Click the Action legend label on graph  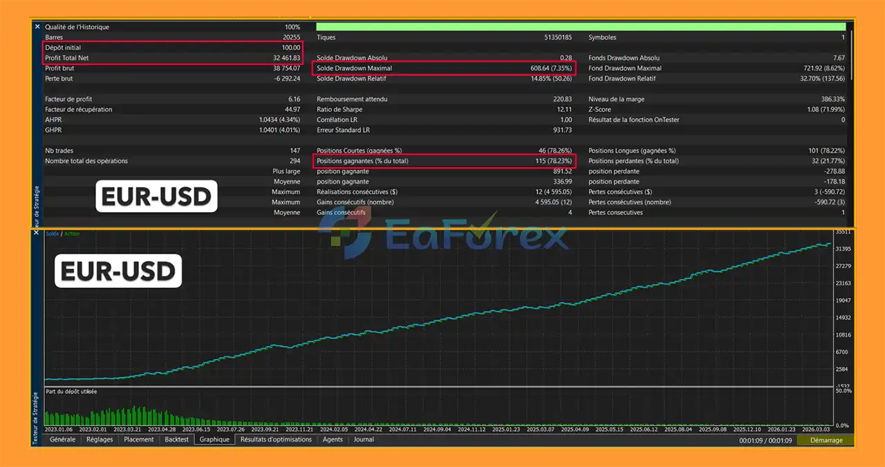click(72, 234)
